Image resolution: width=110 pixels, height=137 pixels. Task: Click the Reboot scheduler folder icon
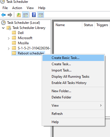(14, 53)
